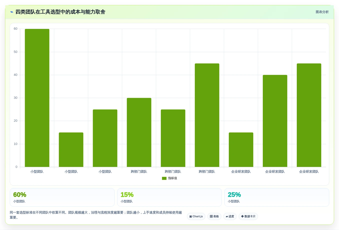Open the 25% 小型团队 stat card
Screen dimensions: 339x230
point(277,197)
